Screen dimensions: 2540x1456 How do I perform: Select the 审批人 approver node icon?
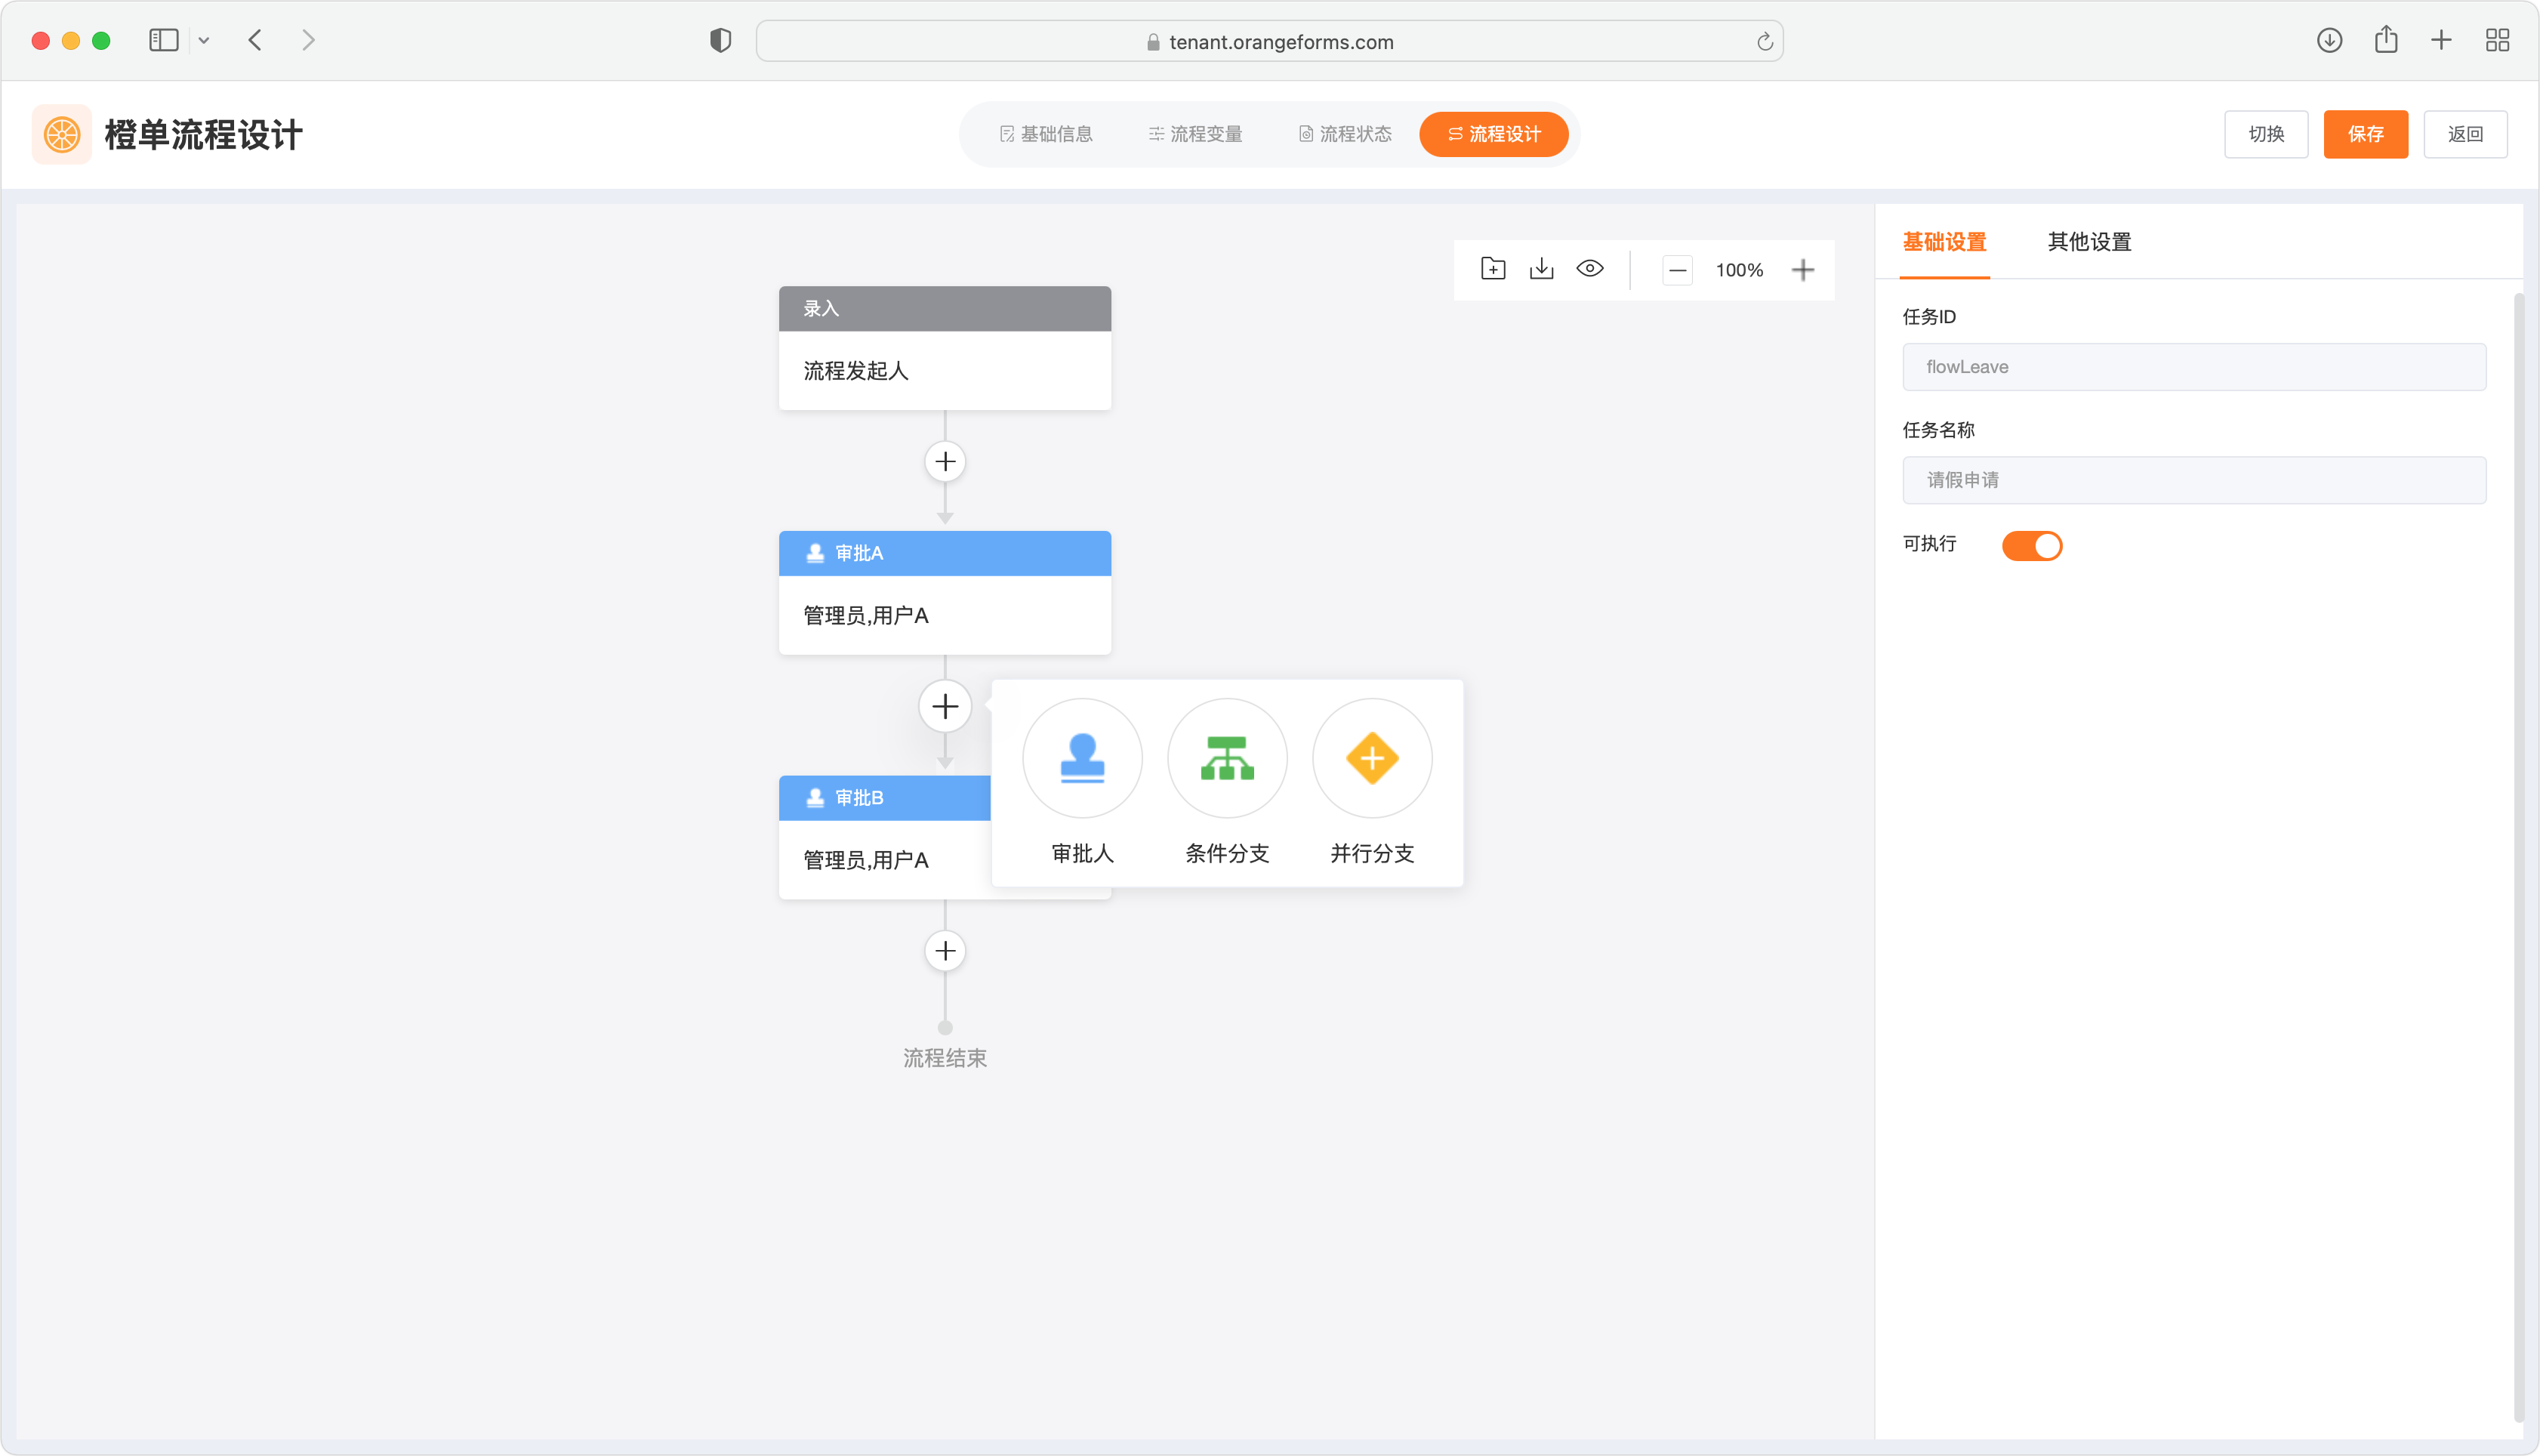point(1081,758)
